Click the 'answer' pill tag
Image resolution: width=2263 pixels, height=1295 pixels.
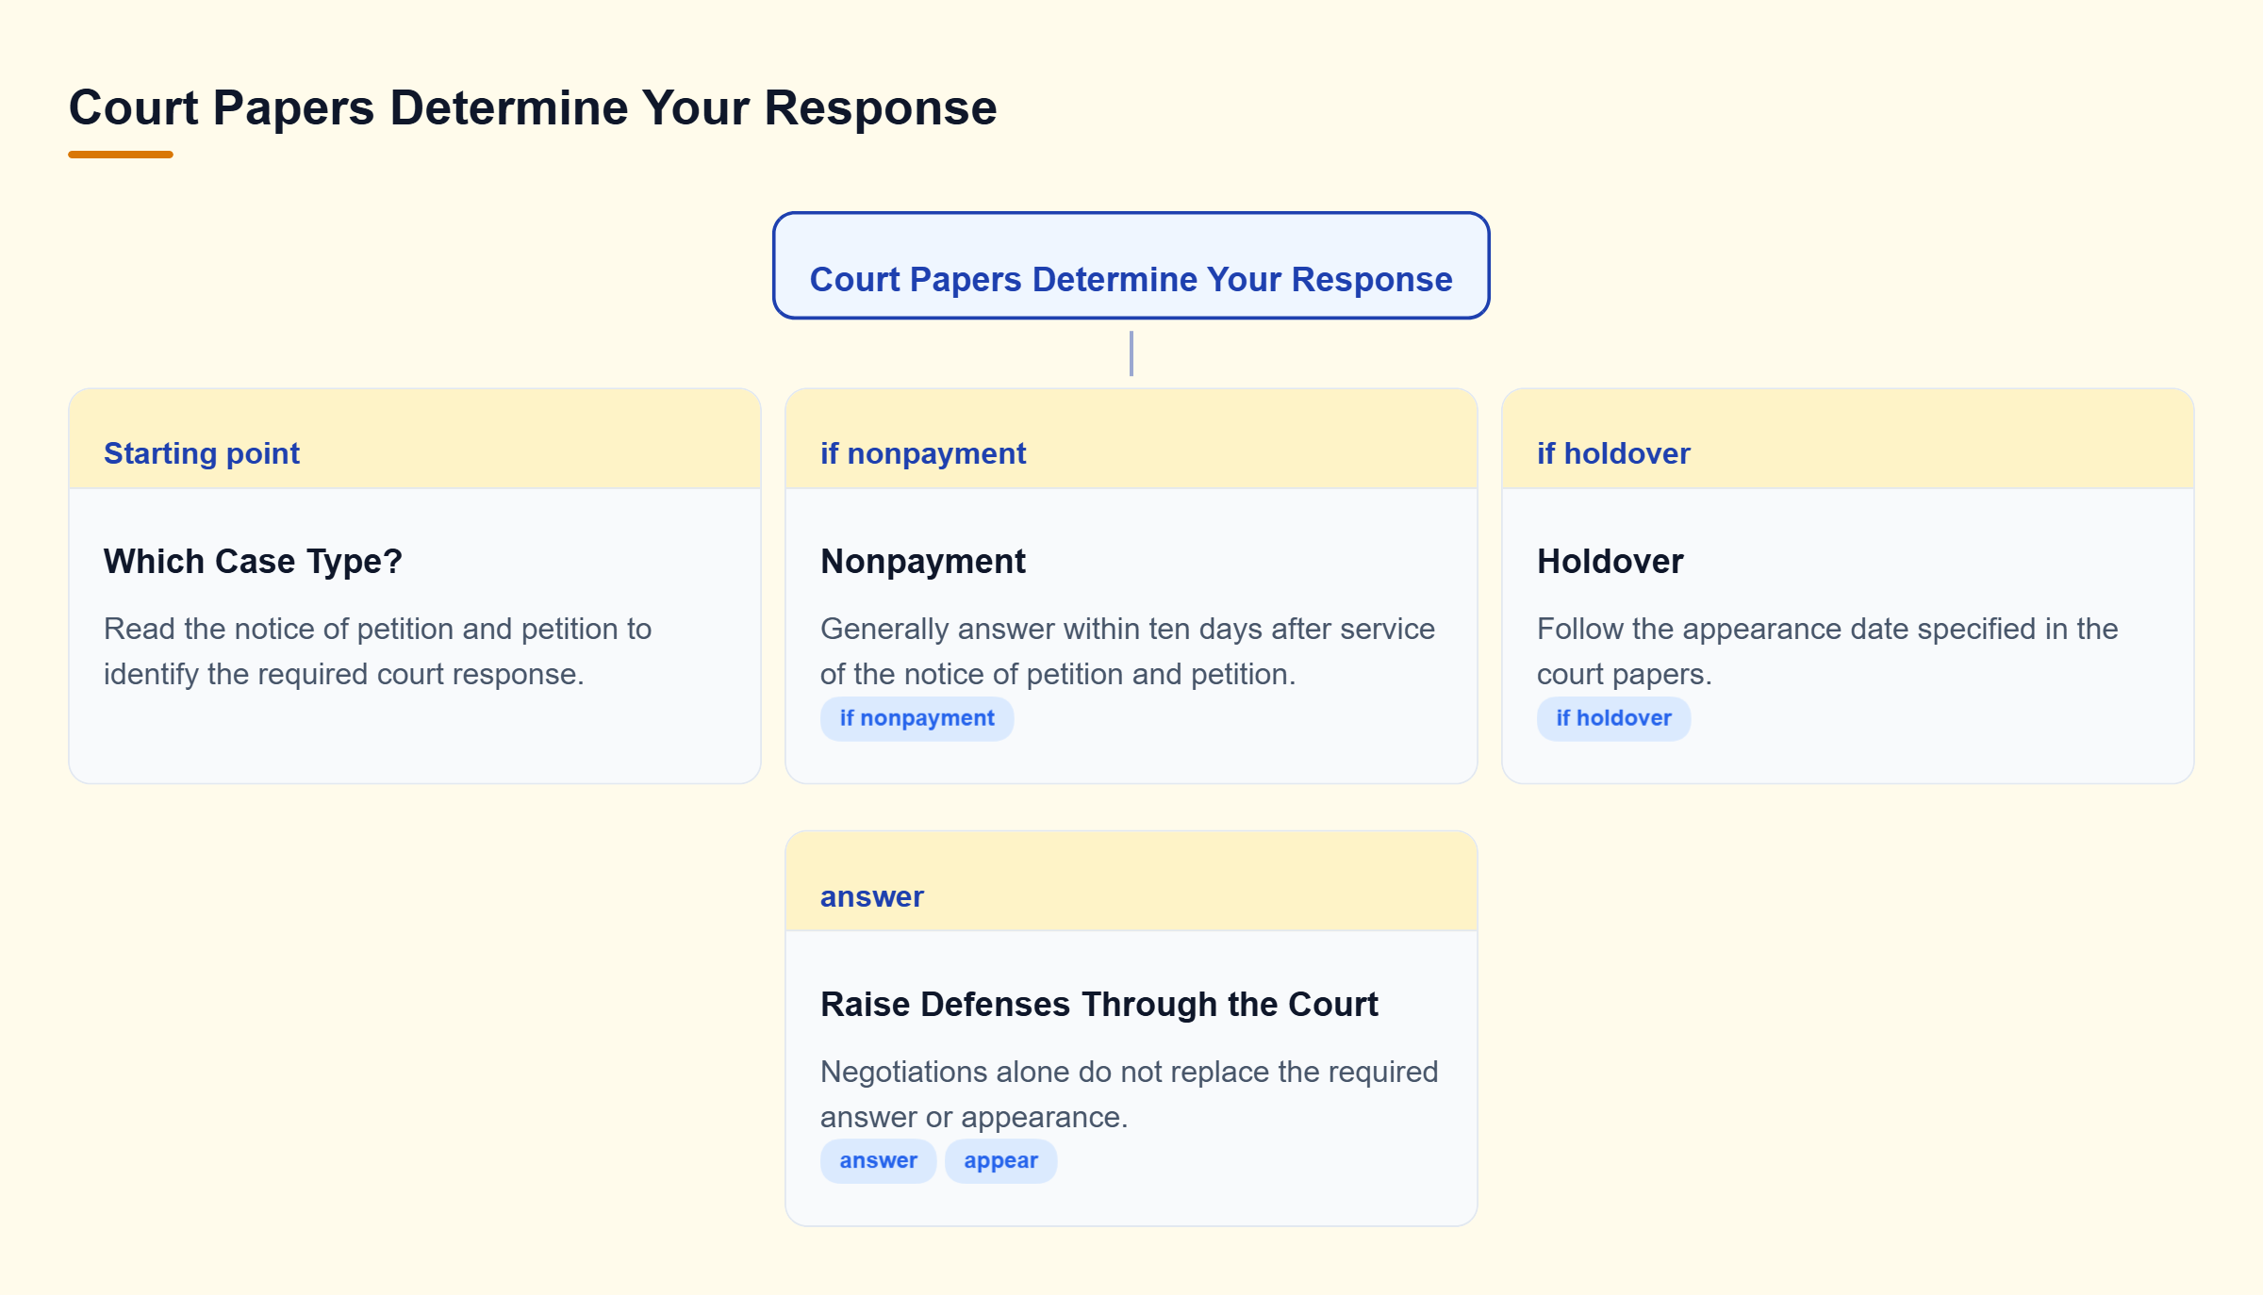878,1161
